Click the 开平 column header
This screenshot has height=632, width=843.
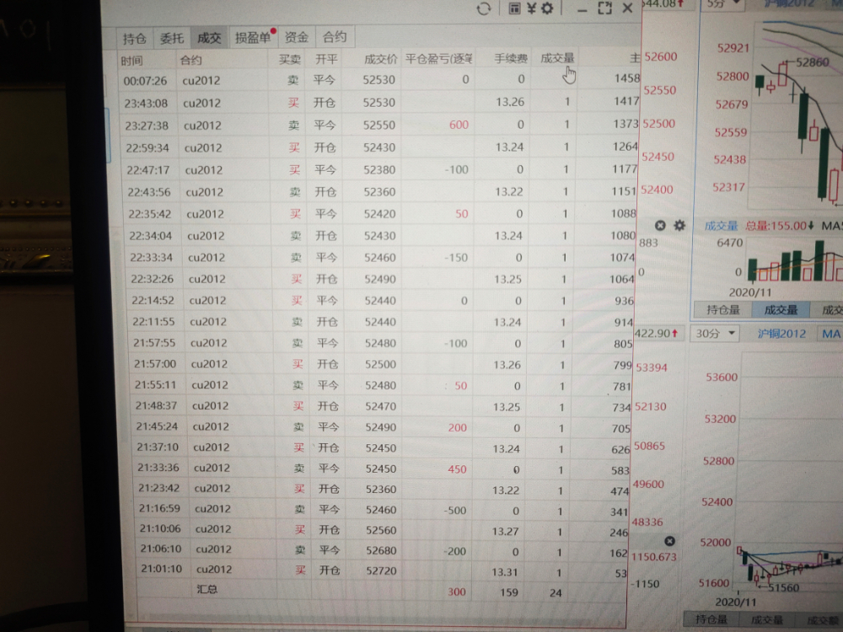pos(326,59)
